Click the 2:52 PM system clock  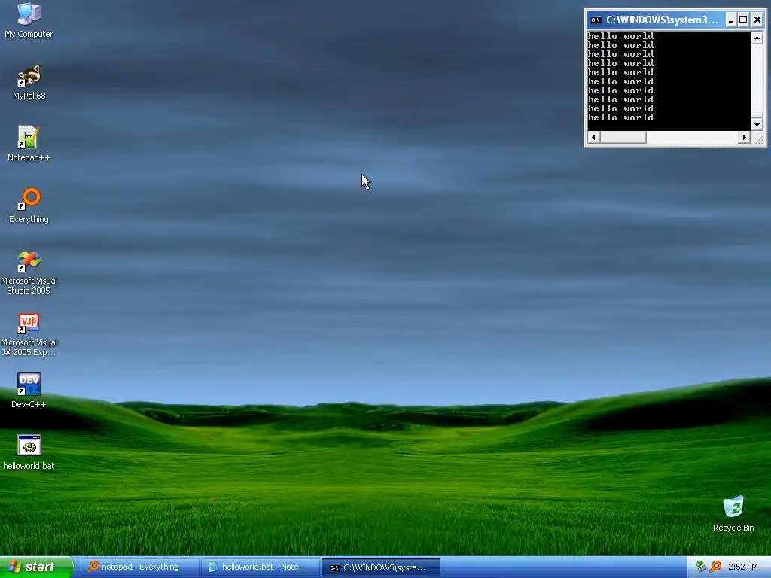click(x=742, y=567)
